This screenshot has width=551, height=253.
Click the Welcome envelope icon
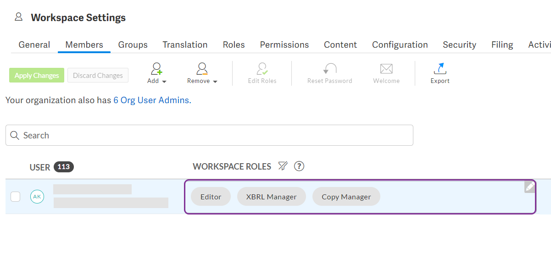[386, 69]
